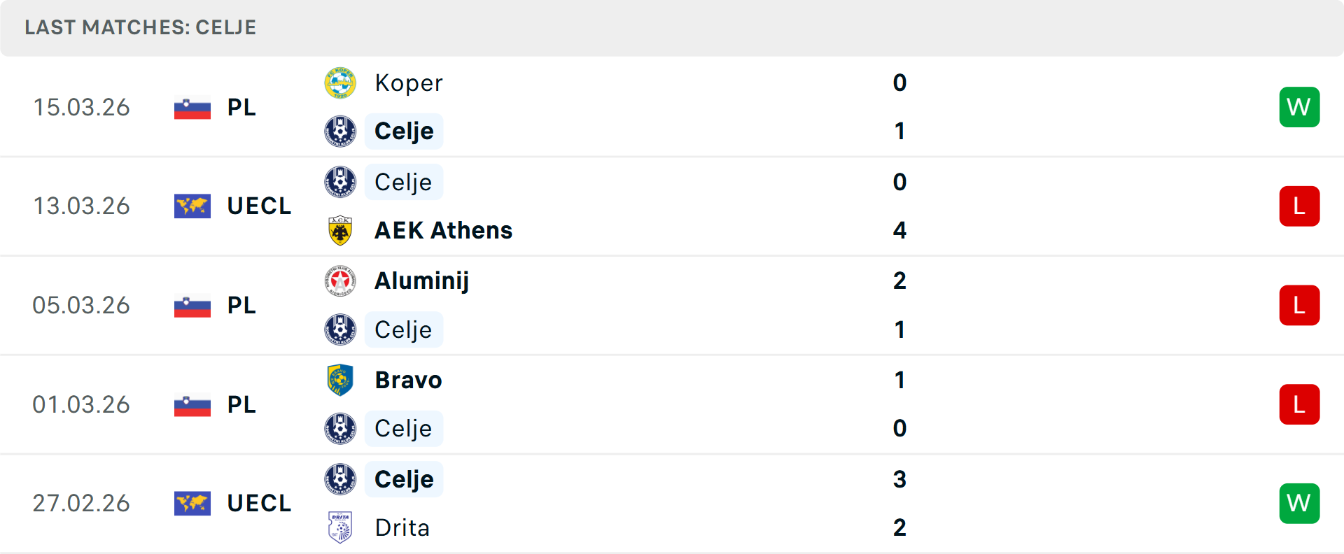This screenshot has height=554, width=1344.
Task: Click the Bravo club crest icon
Action: click(x=340, y=380)
